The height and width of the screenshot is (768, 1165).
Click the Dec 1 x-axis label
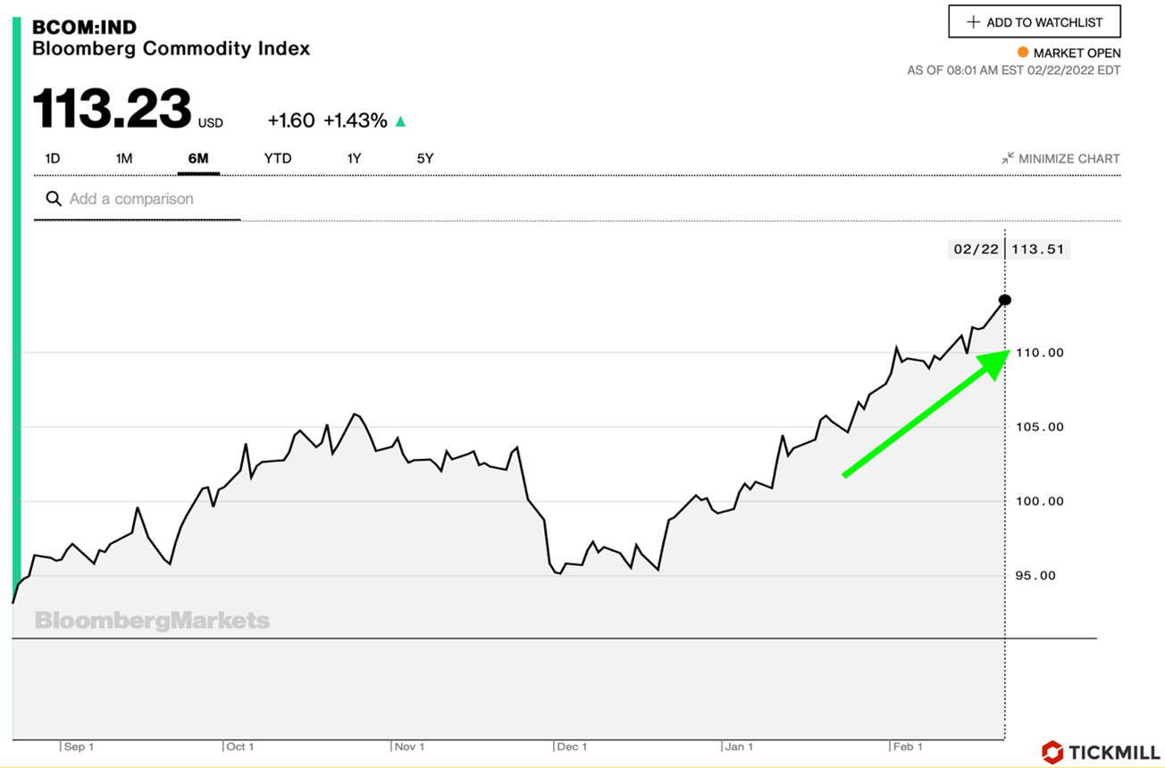(x=572, y=747)
